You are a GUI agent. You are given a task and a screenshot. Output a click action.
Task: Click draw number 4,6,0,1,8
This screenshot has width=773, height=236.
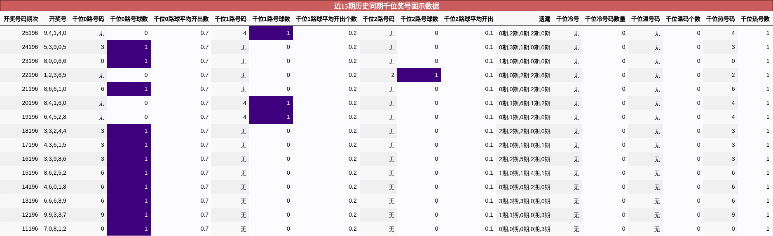pyautogui.click(x=55, y=187)
